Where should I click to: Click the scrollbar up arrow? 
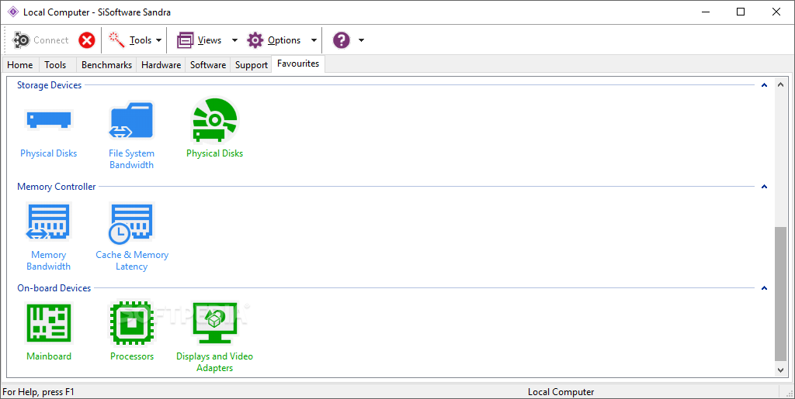point(781,84)
